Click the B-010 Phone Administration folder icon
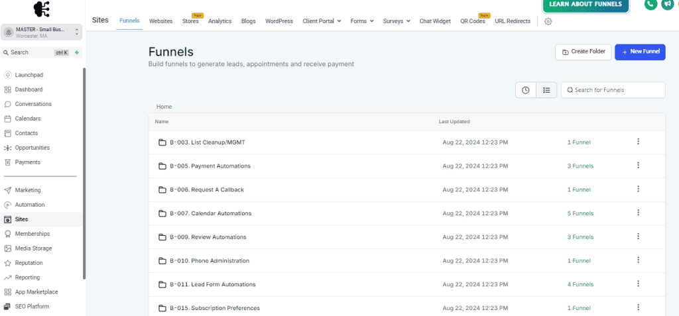Image resolution: width=679 pixels, height=316 pixels. 162,261
